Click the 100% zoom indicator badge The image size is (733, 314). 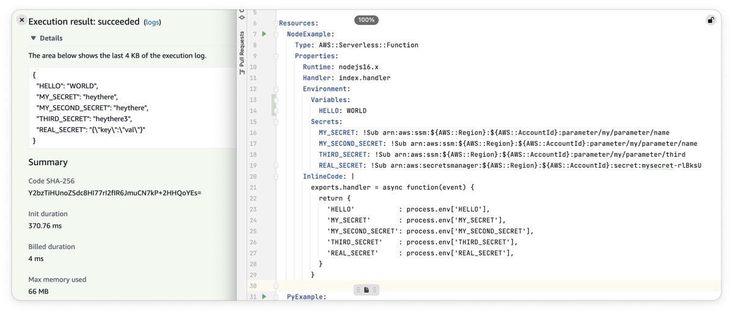(x=366, y=20)
